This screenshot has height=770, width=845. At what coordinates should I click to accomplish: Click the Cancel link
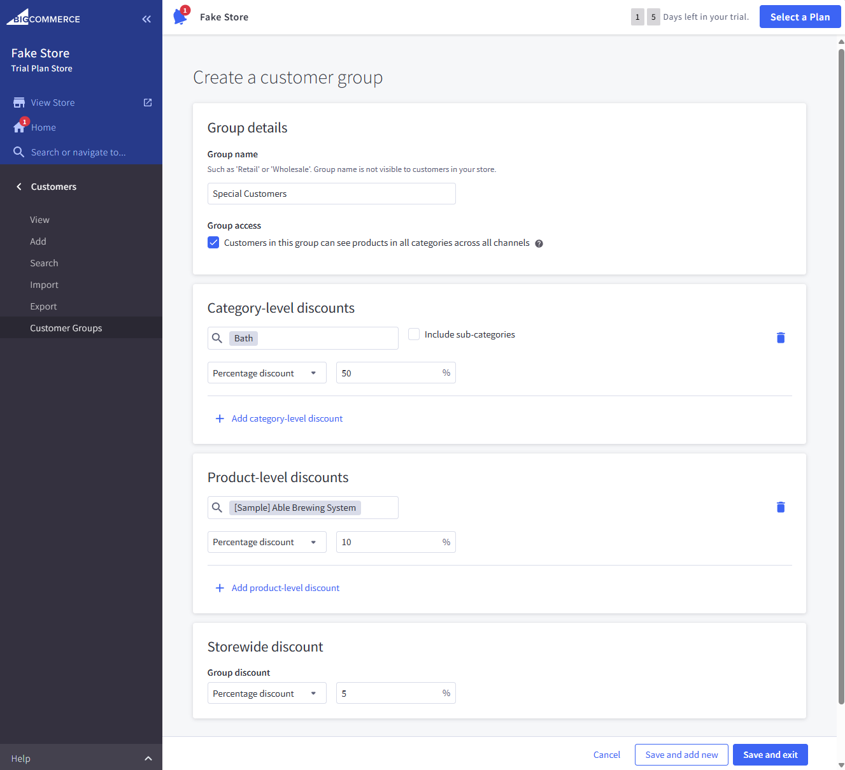(x=606, y=755)
